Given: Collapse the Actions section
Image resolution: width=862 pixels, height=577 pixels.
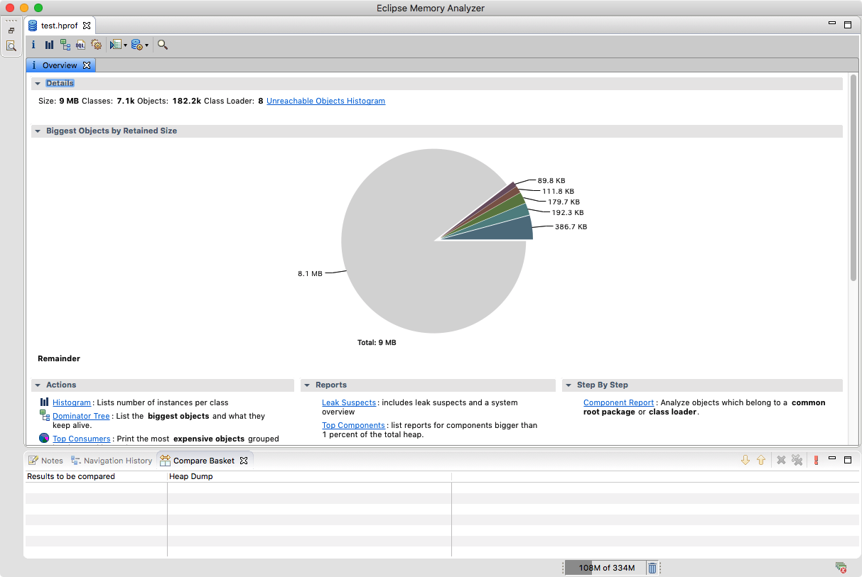Looking at the screenshot, I should click(37, 385).
